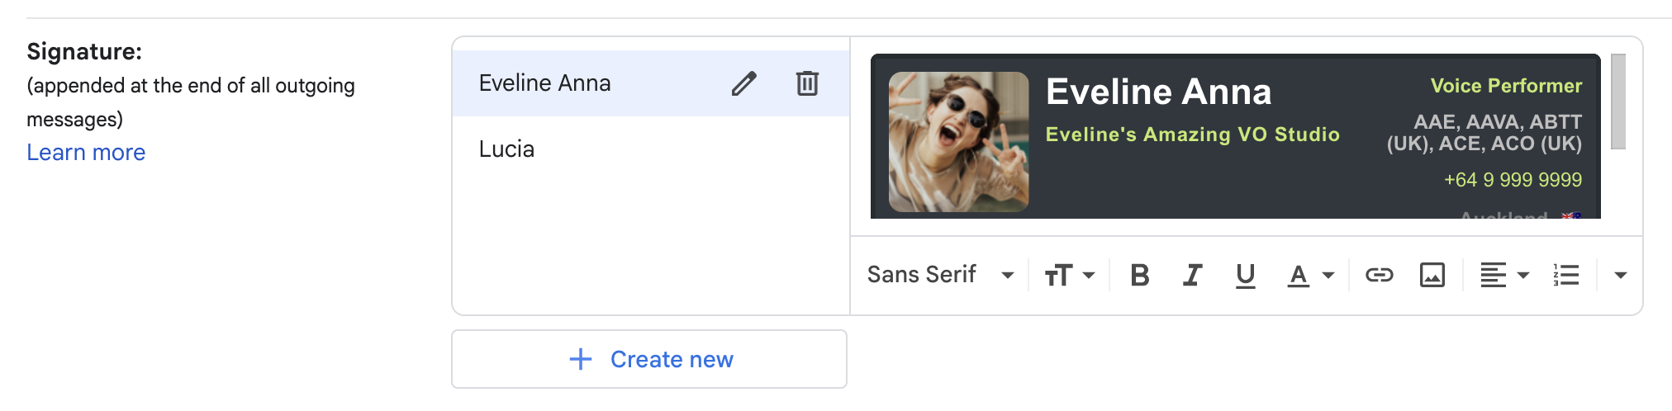Edit the Eveline Anna signature name
This screenshot has width=1672, height=411.
pyautogui.click(x=743, y=83)
